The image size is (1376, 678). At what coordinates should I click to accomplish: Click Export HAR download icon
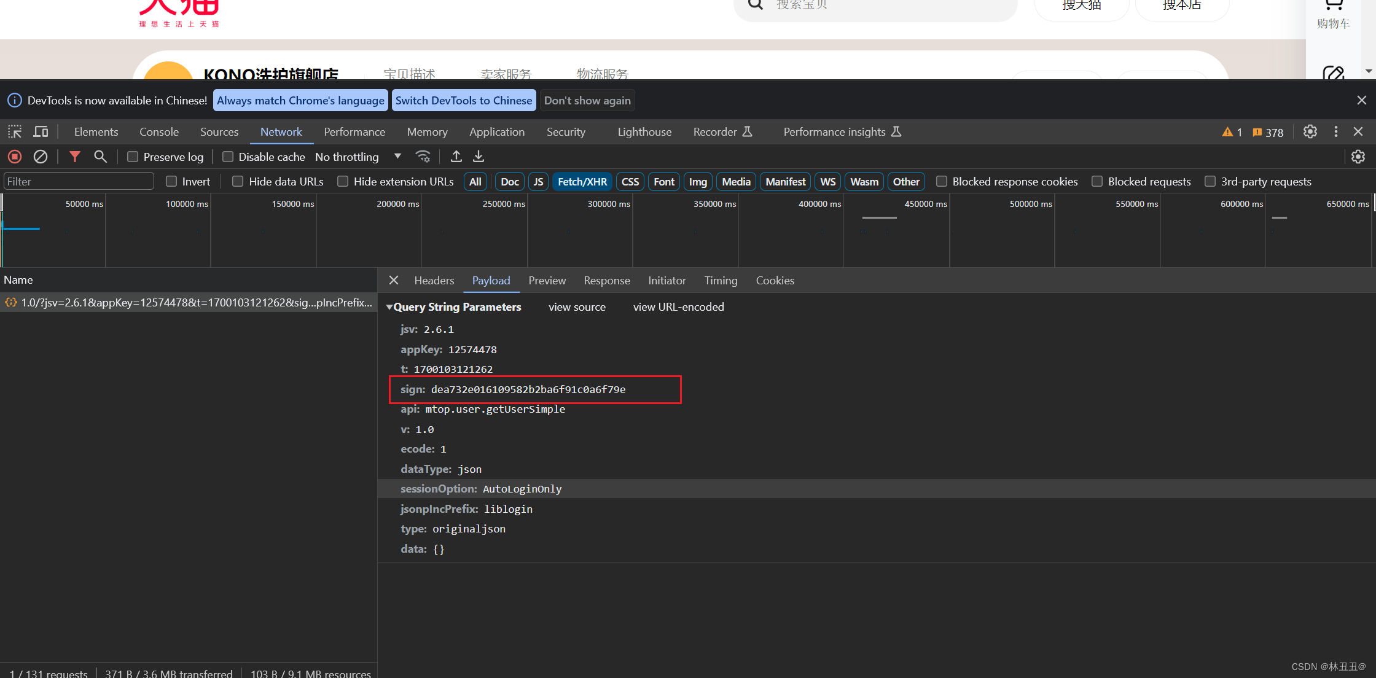479,157
